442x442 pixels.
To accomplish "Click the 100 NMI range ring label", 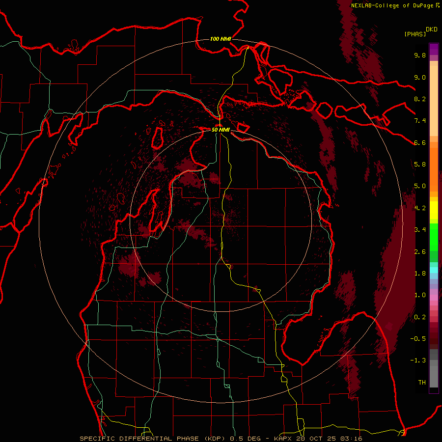I will (x=221, y=39).
